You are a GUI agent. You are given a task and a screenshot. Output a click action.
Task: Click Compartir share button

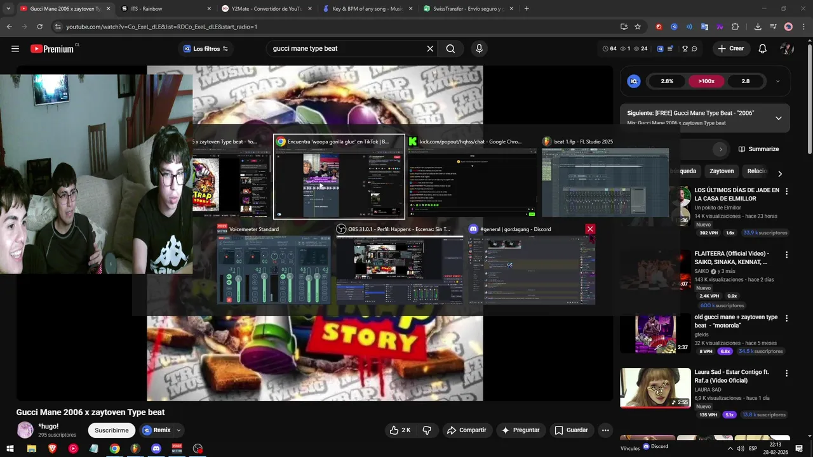(466, 430)
